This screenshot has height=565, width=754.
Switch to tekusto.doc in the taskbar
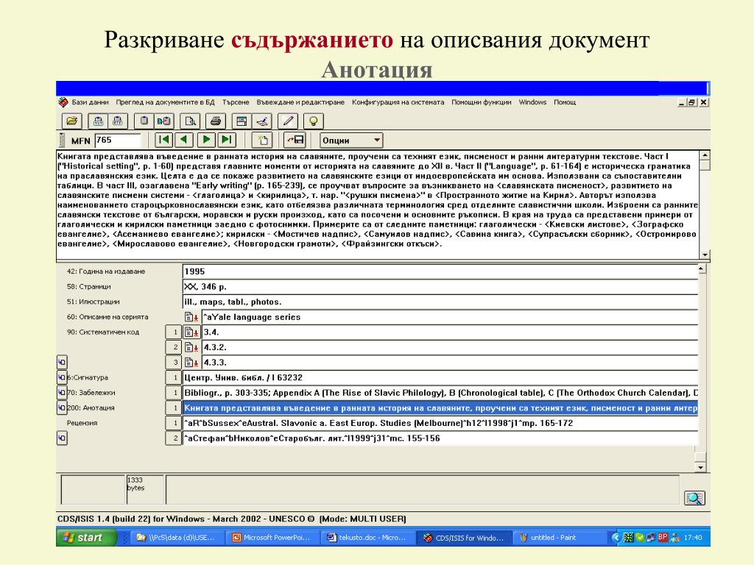tap(367, 538)
